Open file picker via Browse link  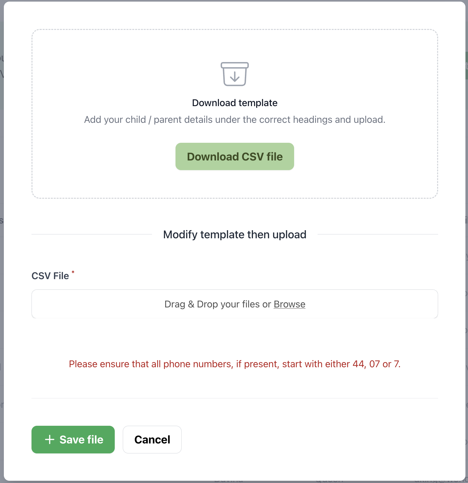(289, 304)
